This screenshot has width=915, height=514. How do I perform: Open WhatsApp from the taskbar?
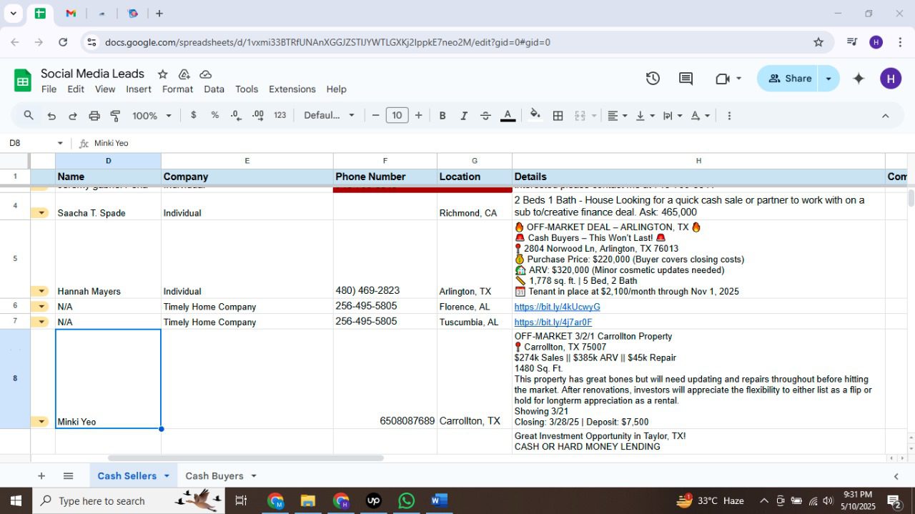406,500
